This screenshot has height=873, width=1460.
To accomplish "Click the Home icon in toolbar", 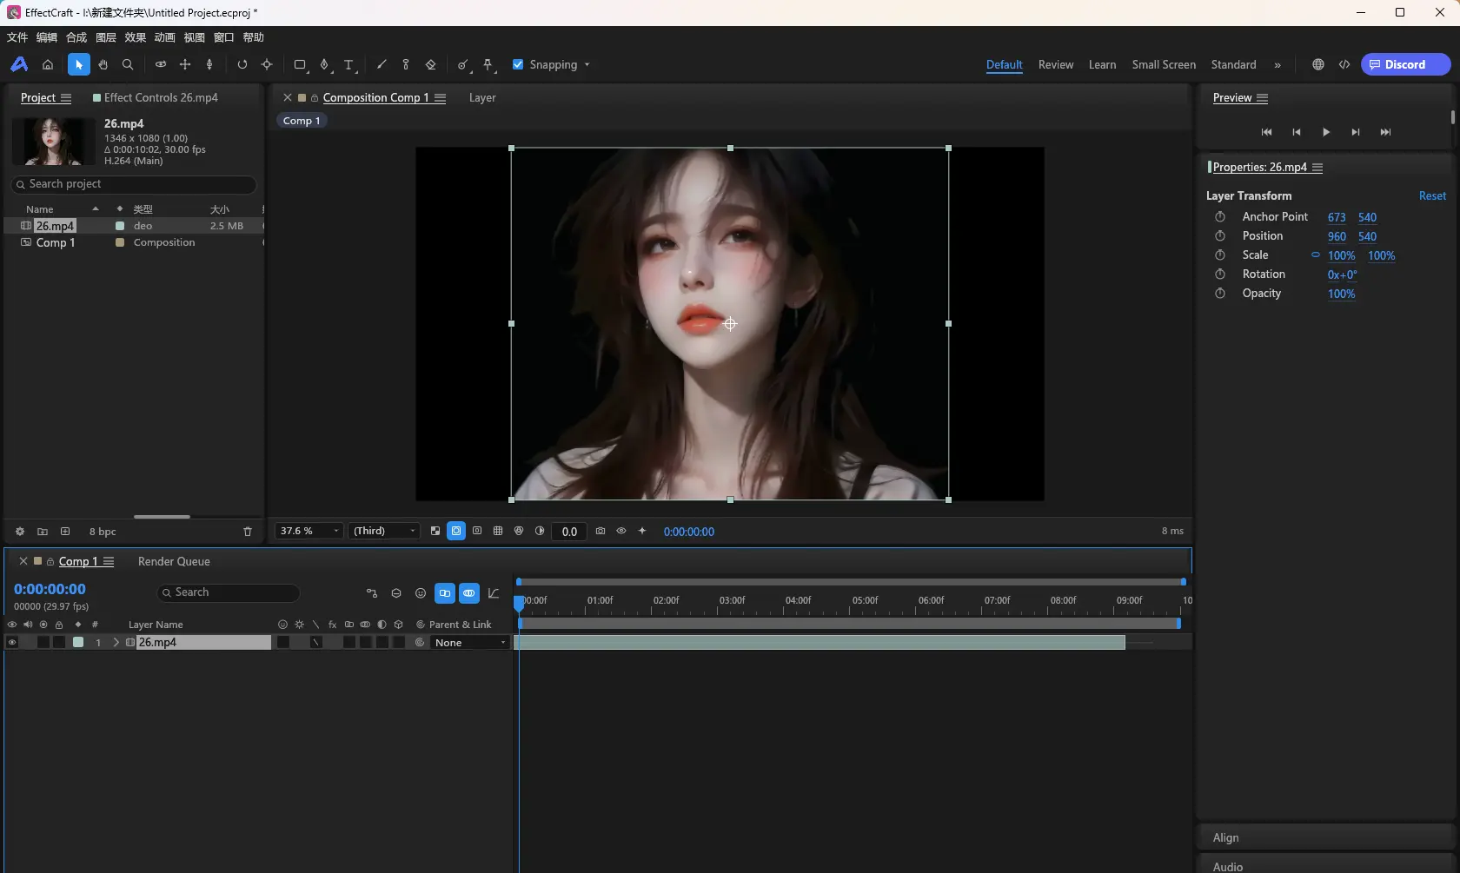I will point(48,64).
